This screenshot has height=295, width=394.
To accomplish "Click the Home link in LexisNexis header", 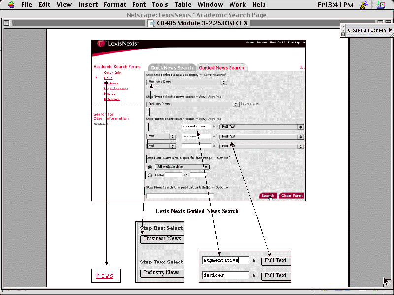I will click(250, 43).
